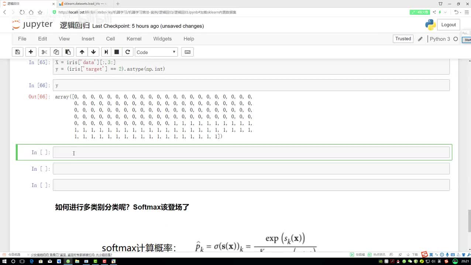Click the browser address bar URL
Viewport: 471px width, 265px height.
147,12
